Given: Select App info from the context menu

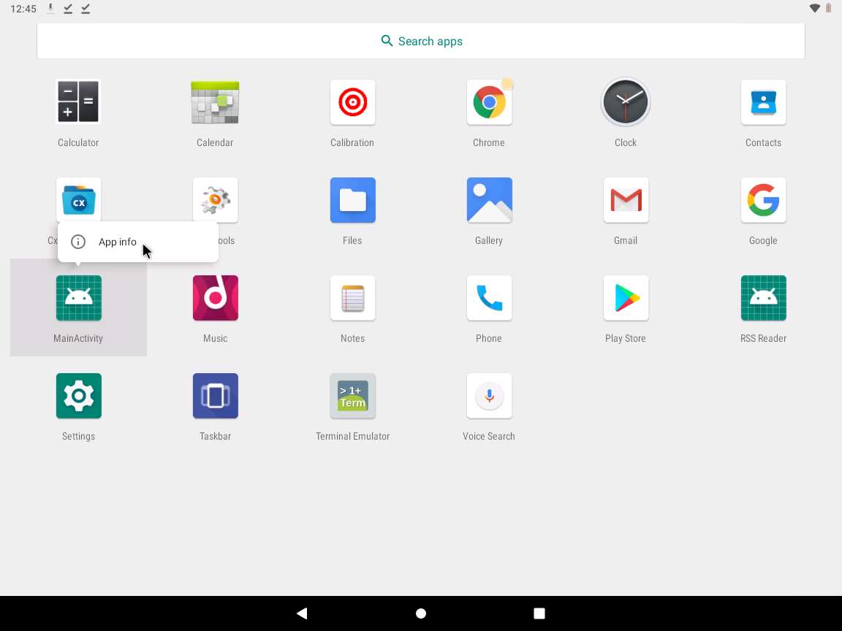Looking at the screenshot, I should (118, 242).
